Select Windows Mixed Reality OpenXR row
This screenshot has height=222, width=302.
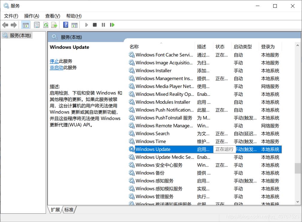click(205, 94)
